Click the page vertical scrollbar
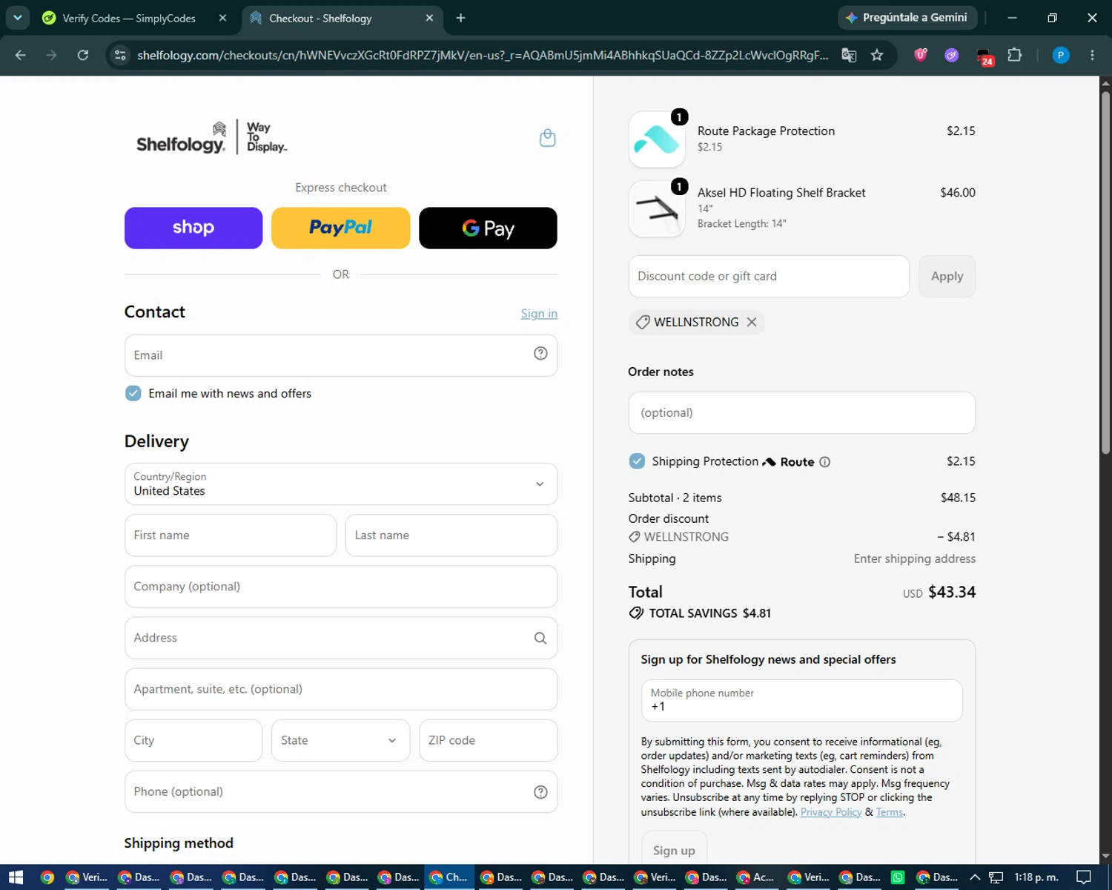Image resolution: width=1112 pixels, height=890 pixels. pos(1105,274)
